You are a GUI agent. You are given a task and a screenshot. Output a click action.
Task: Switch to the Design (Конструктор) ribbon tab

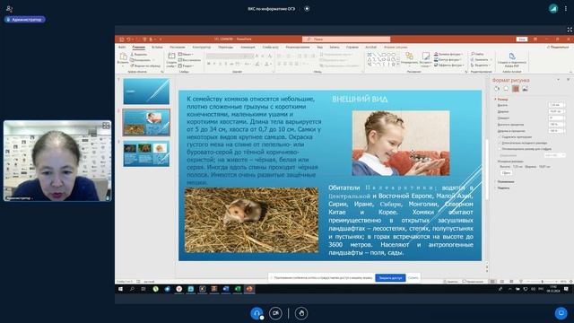(x=201, y=48)
